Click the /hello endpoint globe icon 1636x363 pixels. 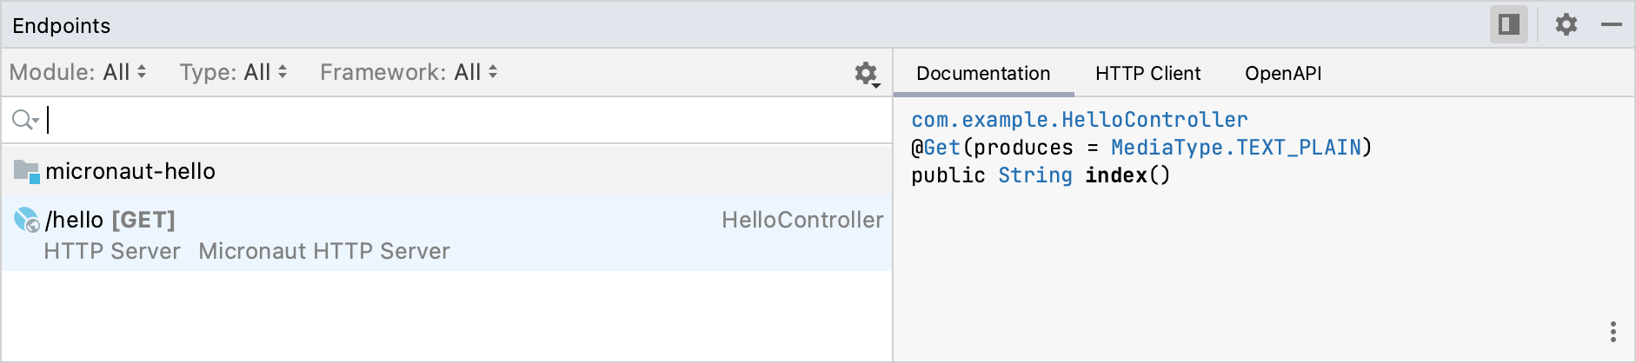coord(27,220)
